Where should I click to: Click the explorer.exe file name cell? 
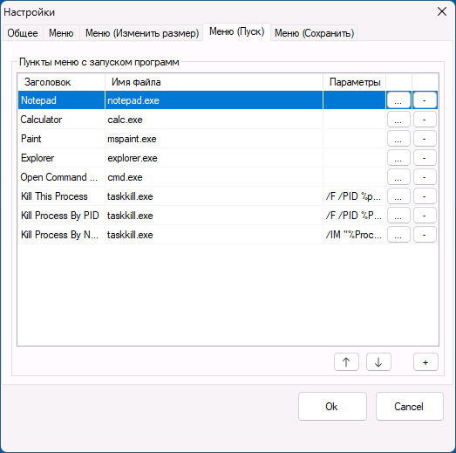click(x=214, y=158)
